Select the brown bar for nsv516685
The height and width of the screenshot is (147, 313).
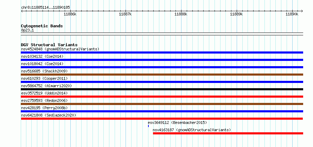pyautogui.click(x=162, y=75)
